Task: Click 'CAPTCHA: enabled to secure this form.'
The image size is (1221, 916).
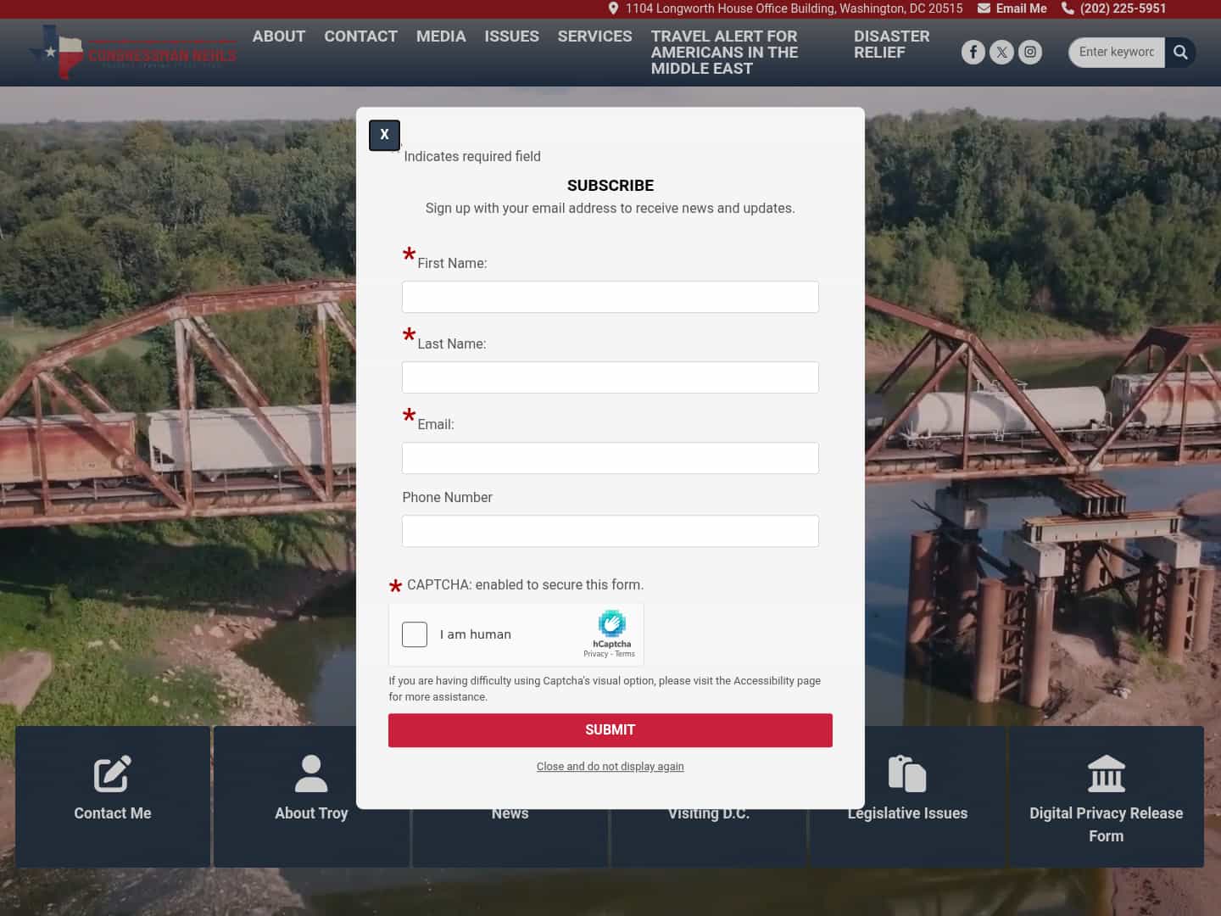Action: (x=525, y=584)
